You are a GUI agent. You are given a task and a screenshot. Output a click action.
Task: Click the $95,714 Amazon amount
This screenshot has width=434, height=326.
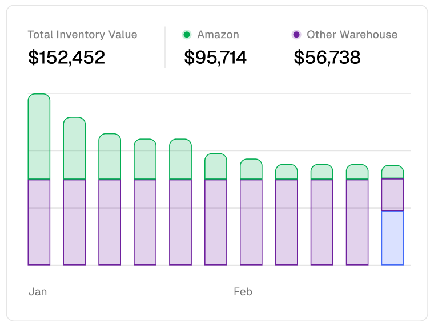click(x=215, y=58)
